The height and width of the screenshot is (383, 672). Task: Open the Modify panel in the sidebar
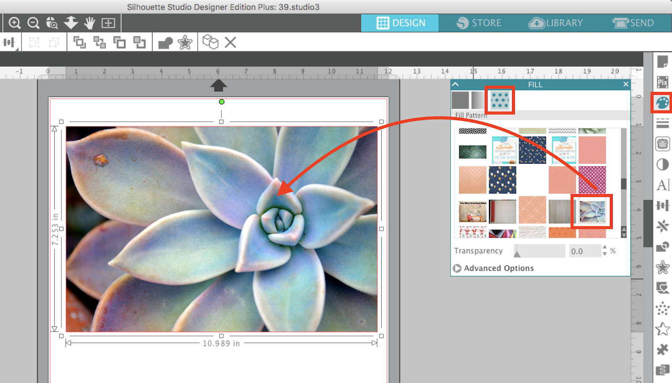coord(662,247)
